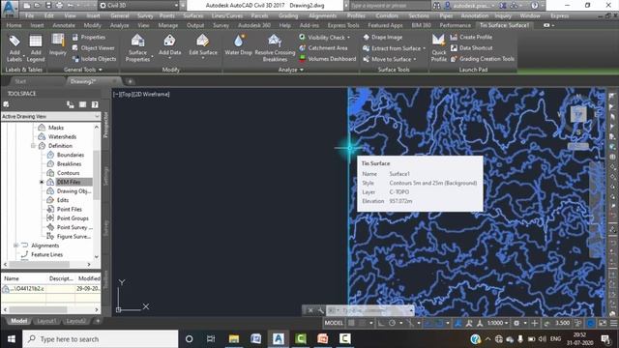
Task: Open the Corridors menu
Action: pyautogui.click(x=387, y=15)
